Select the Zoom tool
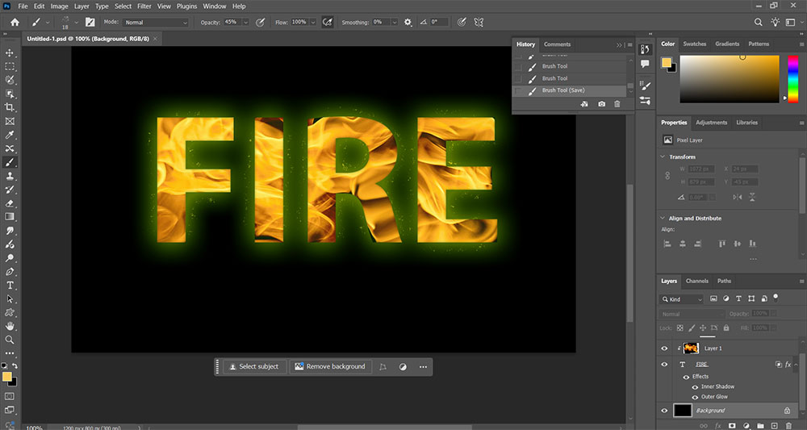This screenshot has width=807, height=430. [10, 340]
